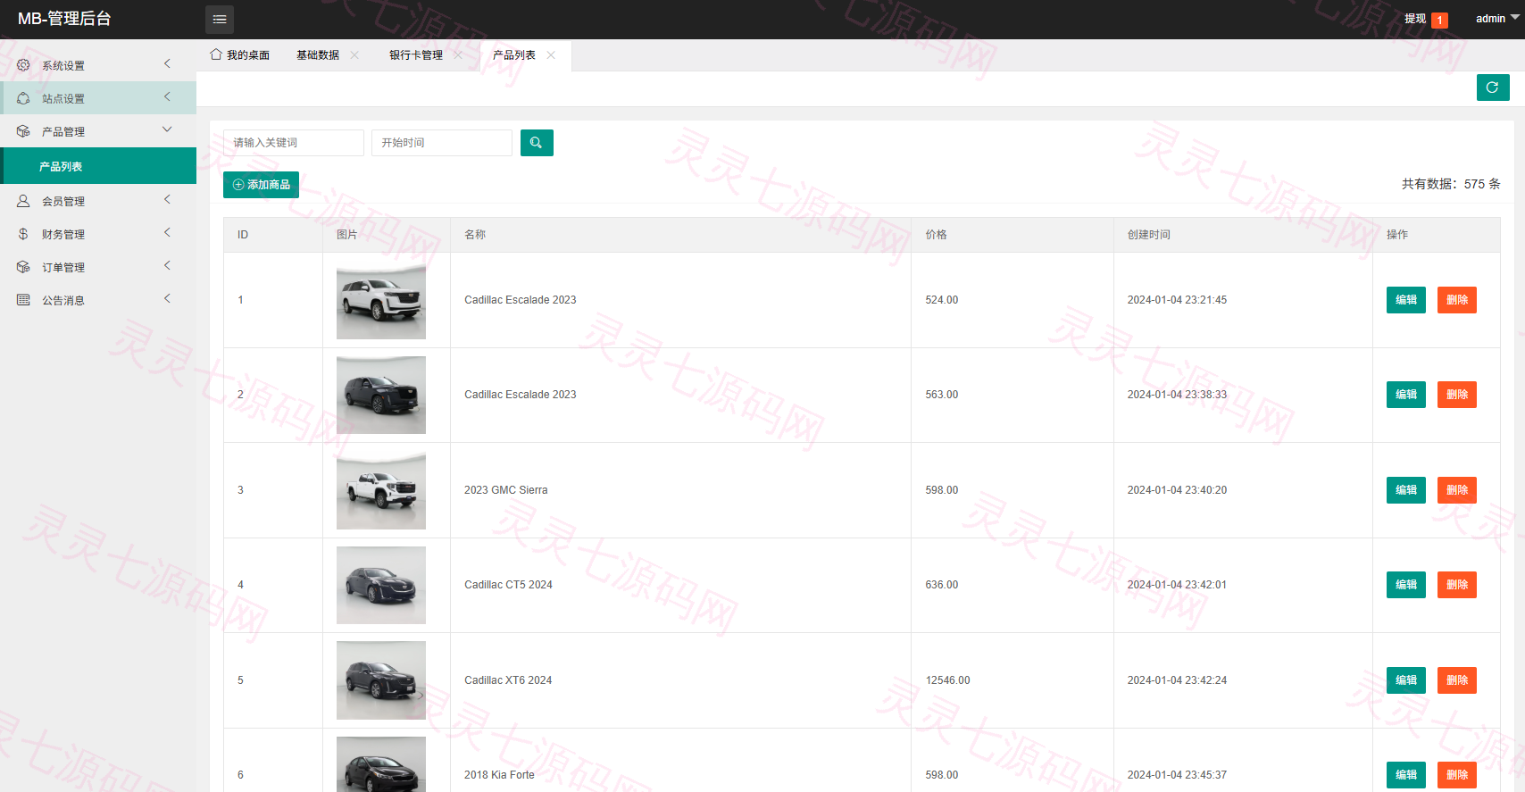Edit the 2018 Kia Forte product
Image resolution: width=1525 pixels, height=792 pixels.
point(1406,775)
